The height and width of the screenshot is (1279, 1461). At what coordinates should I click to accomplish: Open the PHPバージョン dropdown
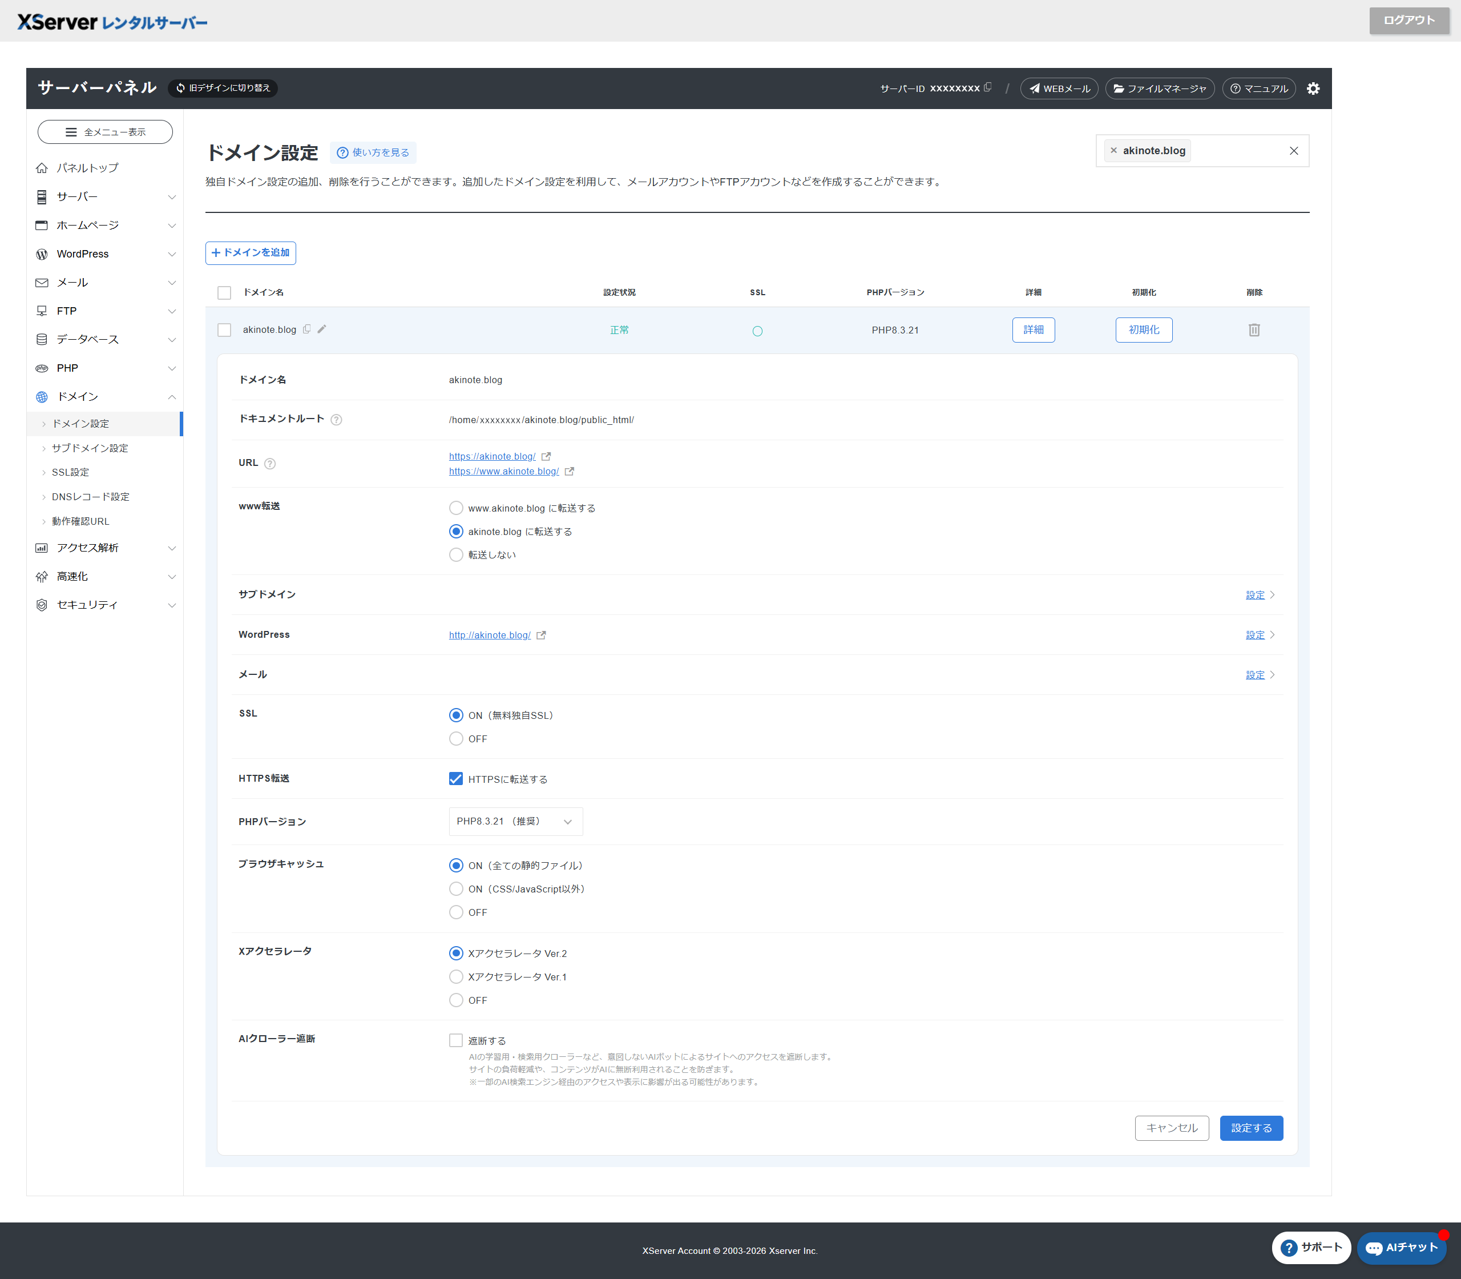pos(515,822)
